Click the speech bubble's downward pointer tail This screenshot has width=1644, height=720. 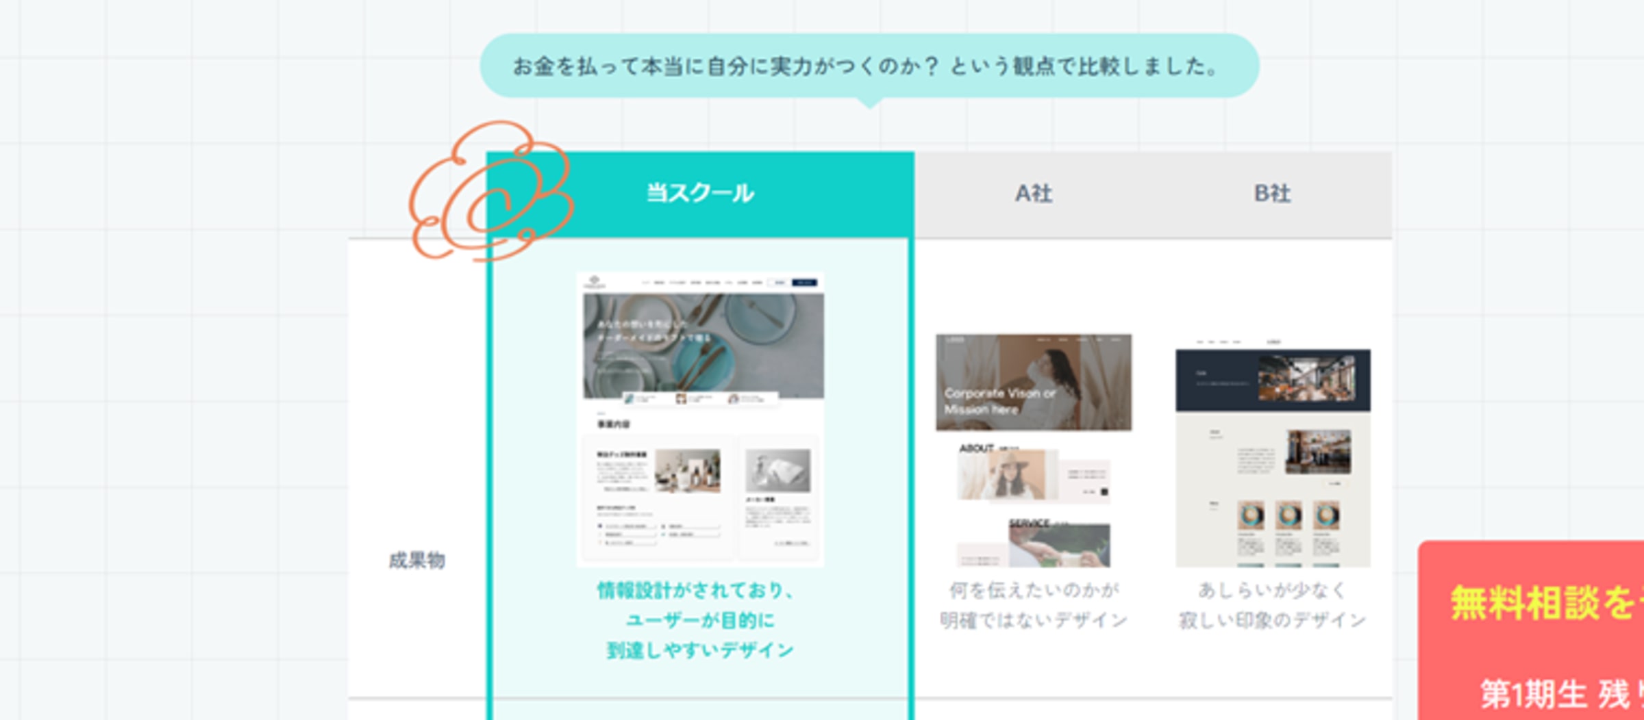click(869, 103)
